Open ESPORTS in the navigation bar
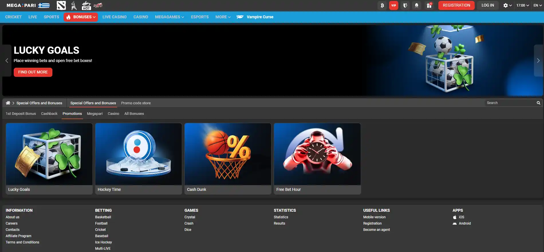 coord(200,17)
